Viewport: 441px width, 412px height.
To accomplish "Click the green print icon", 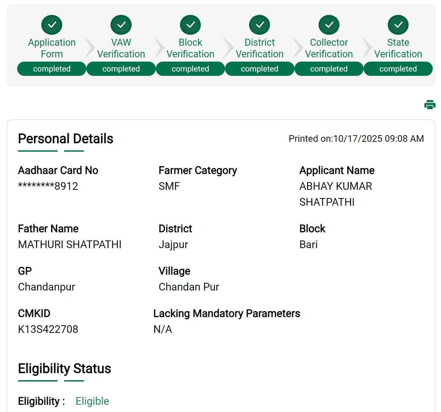I will click(430, 105).
